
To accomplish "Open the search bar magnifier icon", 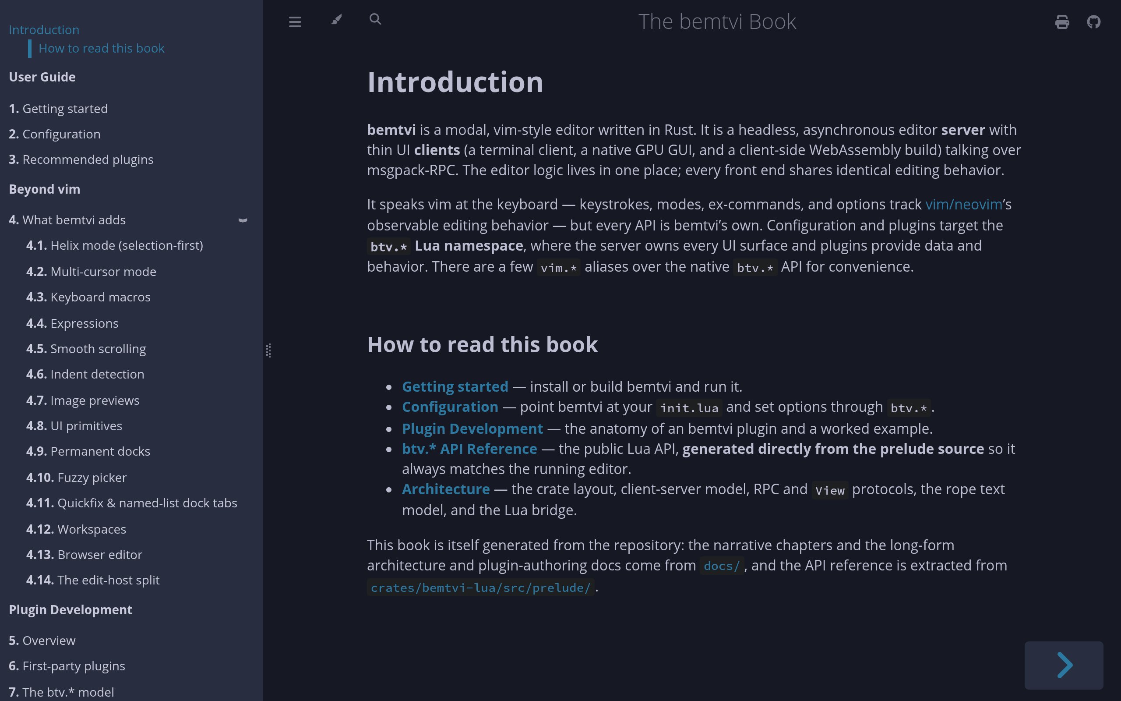I will tap(375, 19).
